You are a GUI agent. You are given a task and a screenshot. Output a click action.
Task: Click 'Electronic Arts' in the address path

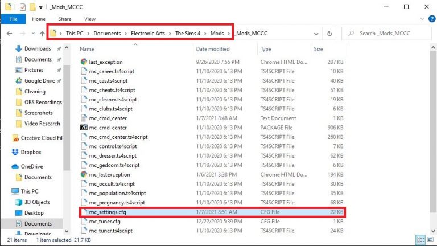(148, 33)
